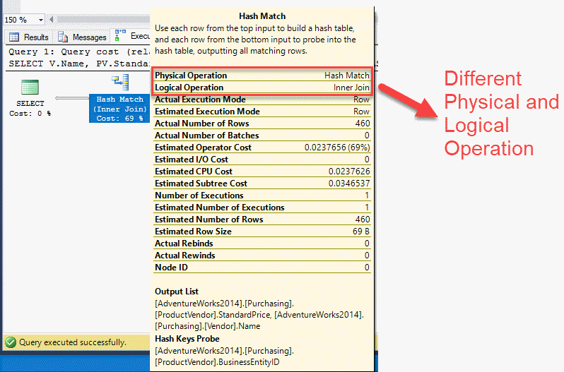Screen dimensions: 564x372
Task: Click the SELECT operator icon in plan
Action: coord(29,88)
